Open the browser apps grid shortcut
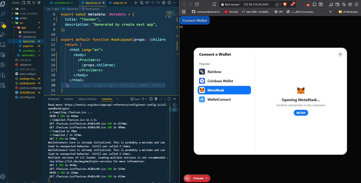Screen dimensions: 361x183 click(x=184, y=12)
